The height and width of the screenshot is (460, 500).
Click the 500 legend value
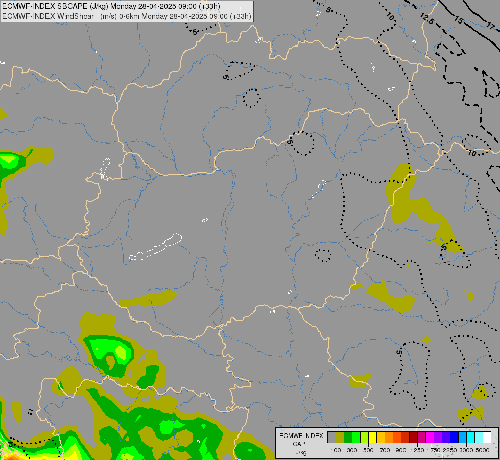click(x=368, y=450)
